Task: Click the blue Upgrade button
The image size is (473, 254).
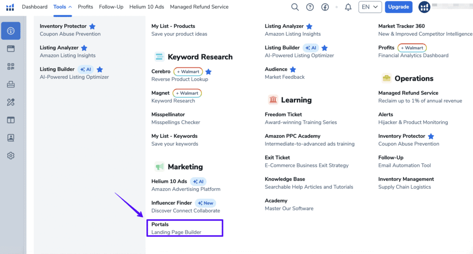Action: tap(398, 7)
